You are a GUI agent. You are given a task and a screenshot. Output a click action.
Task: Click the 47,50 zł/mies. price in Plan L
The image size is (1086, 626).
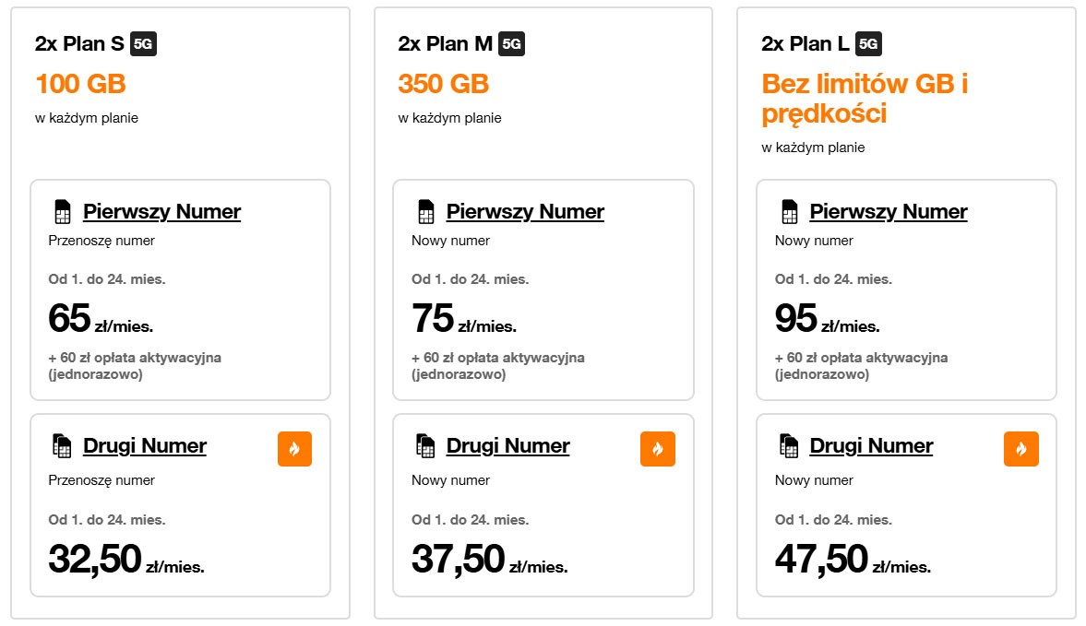pos(853,560)
